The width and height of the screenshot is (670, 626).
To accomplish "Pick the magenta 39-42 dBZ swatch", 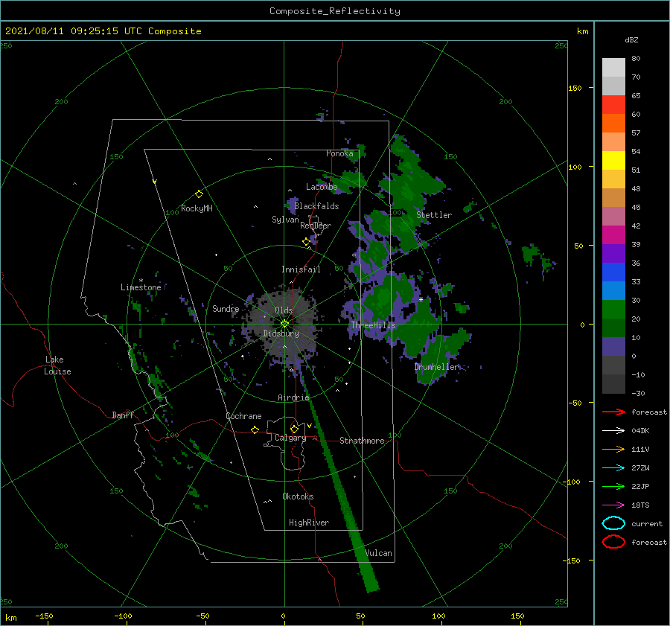I will pyautogui.click(x=613, y=235).
